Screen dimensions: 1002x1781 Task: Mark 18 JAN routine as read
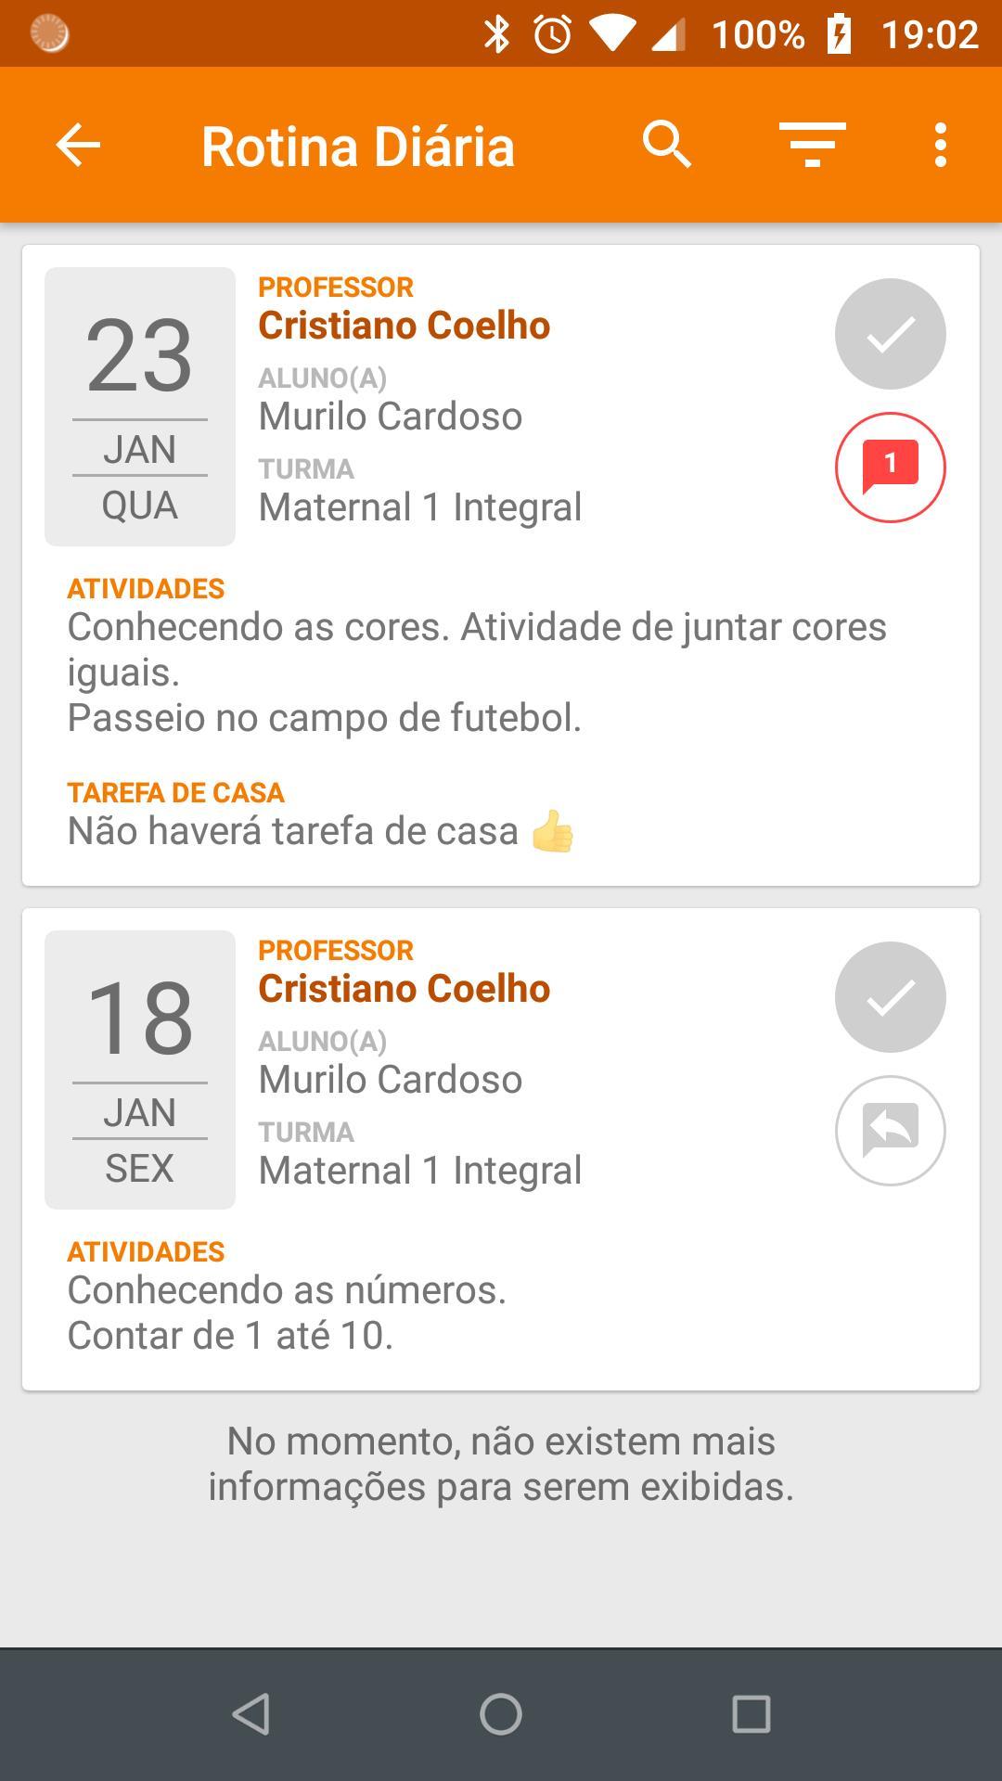click(890, 997)
